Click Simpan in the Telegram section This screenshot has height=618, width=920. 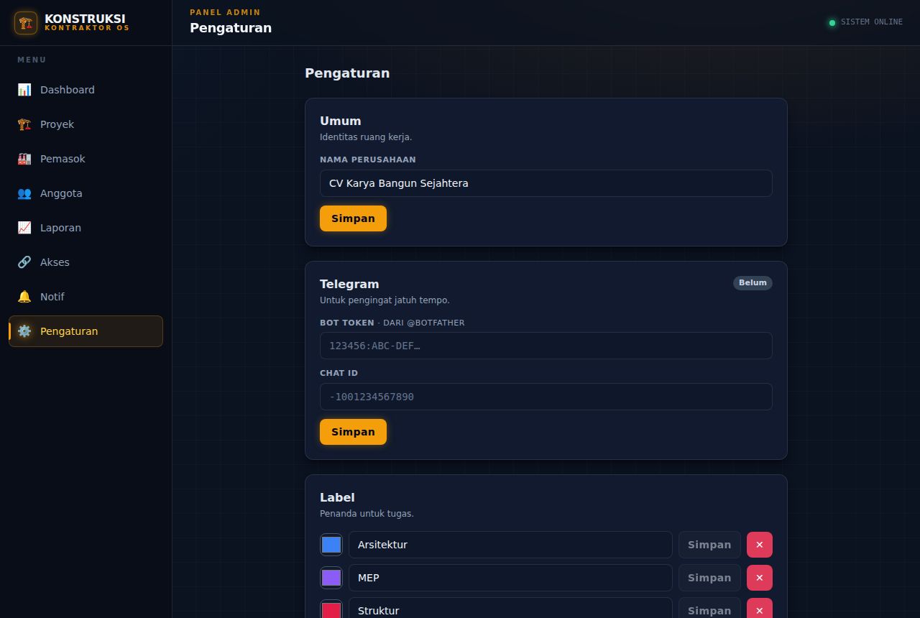[353, 432]
